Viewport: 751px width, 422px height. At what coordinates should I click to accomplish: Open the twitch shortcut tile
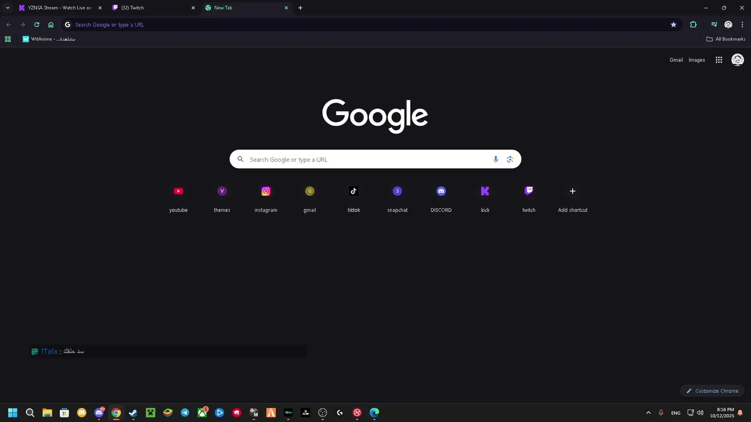[x=529, y=198]
